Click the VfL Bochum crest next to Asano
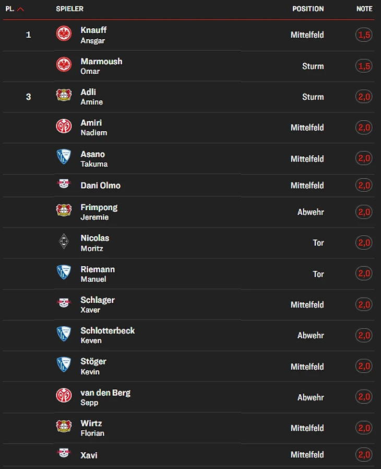This screenshot has width=381, height=469. [64, 156]
